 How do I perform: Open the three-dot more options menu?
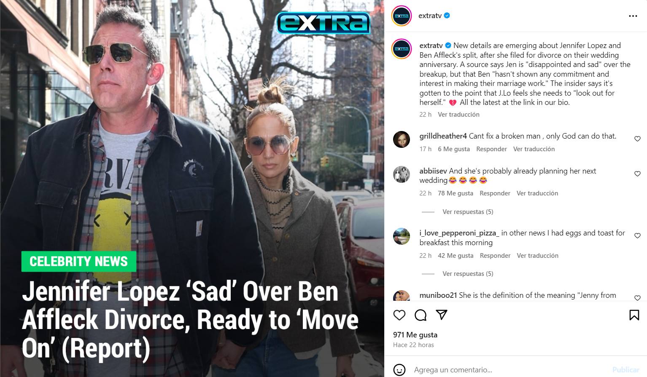coord(633,16)
